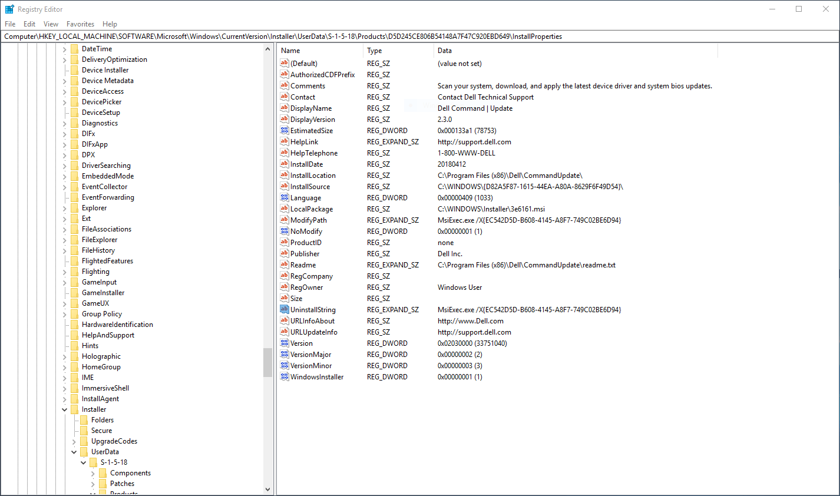This screenshot has width=840, height=496.
Task: Select the HelpAndSupport key
Action: pyautogui.click(x=108, y=335)
